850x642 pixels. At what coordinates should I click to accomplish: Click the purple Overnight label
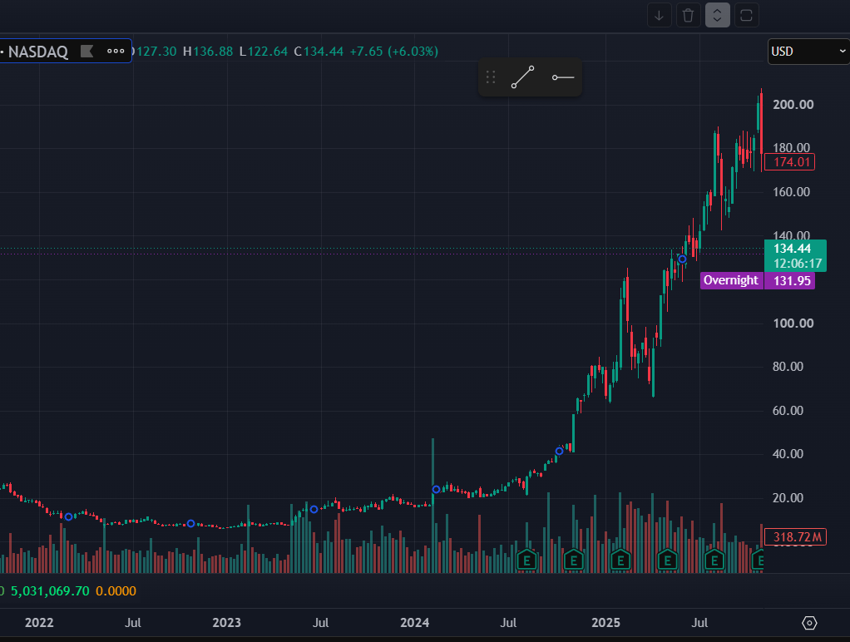(731, 280)
